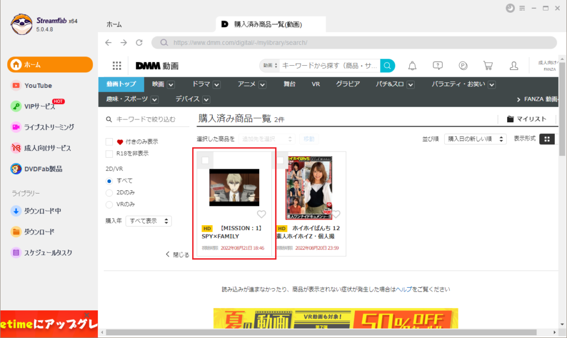Click the summer 50% OFF banner
This screenshot has height=338, width=567.
tap(336, 319)
